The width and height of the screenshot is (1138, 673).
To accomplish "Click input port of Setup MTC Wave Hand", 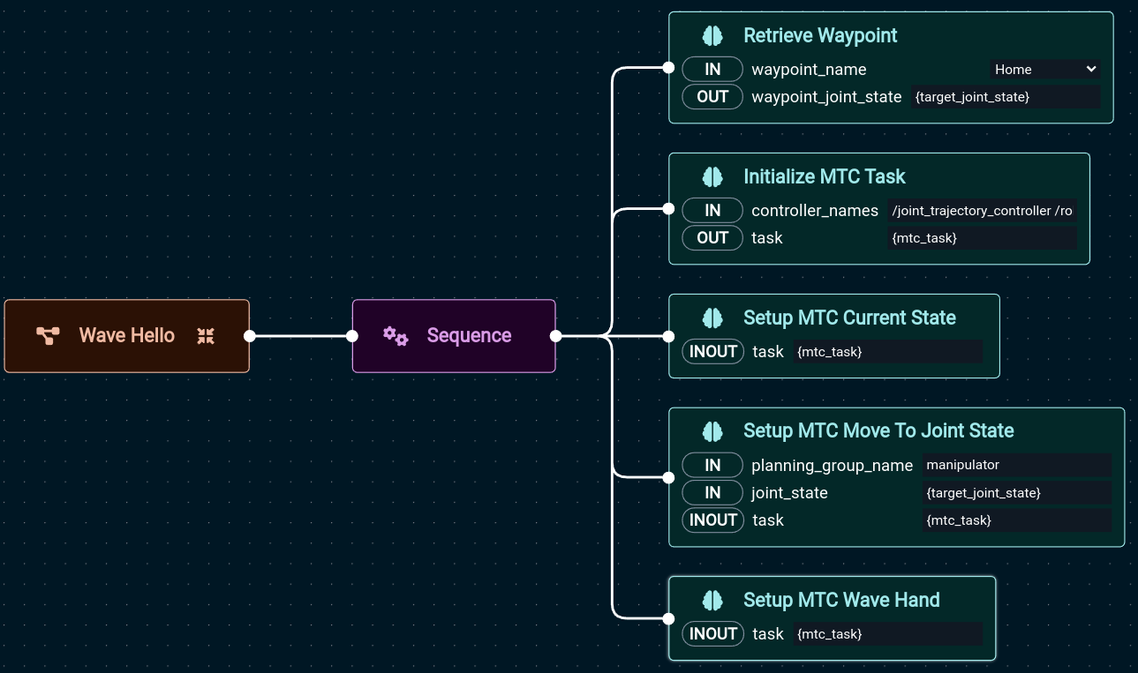I will (x=669, y=618).
